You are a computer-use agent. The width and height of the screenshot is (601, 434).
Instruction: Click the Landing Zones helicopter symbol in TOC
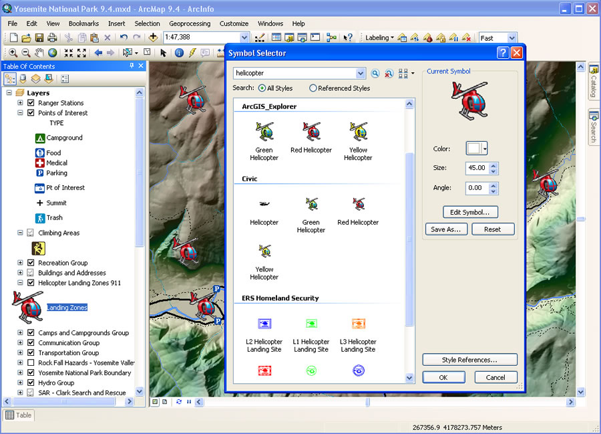[27, 308]
